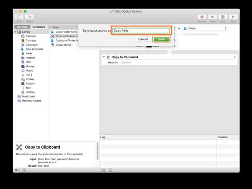Toggle the Library toolbar button
Screen dimensions: 252x189
point(19,17)
